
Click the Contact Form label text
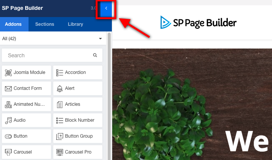(x=28, y=88)
